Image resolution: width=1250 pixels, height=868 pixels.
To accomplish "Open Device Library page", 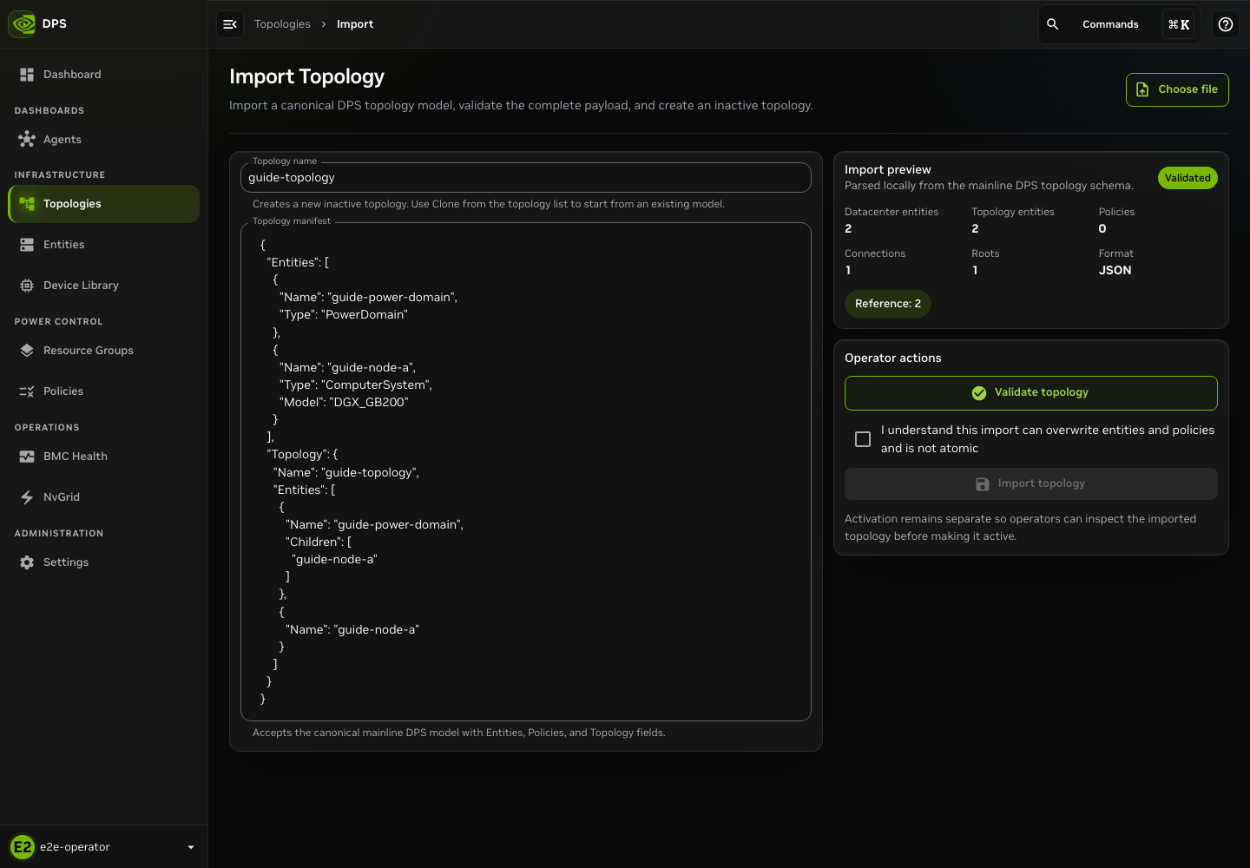I will click(104, 286).
